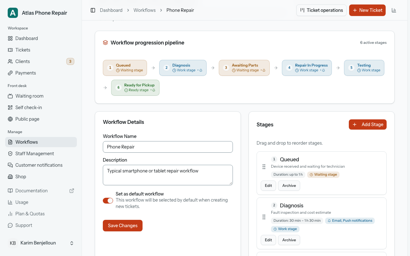Click the Clients badge showing 3
Screen dimensions: 410x256
(x=70, y=61)
